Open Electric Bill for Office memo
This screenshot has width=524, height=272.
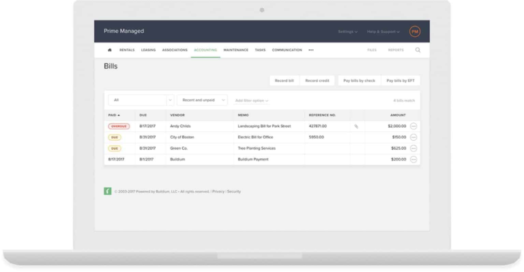point(255,137)
